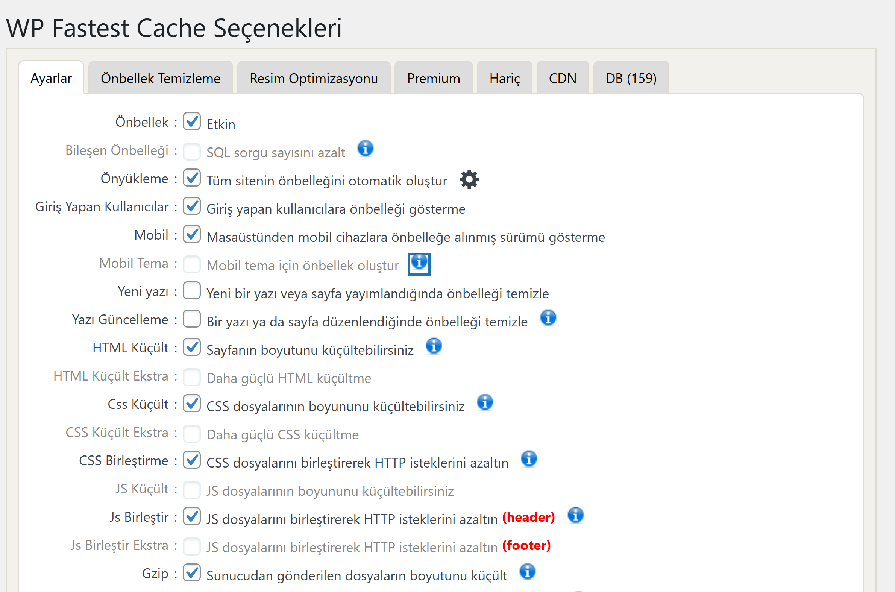The image size is (895, 592).
Task: Toggle the Yazı Güncelleme checkbox
Action: (192, 319)
